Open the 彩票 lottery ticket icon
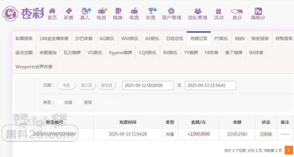This screenshot has height=157, width=294. coord(68,11)
